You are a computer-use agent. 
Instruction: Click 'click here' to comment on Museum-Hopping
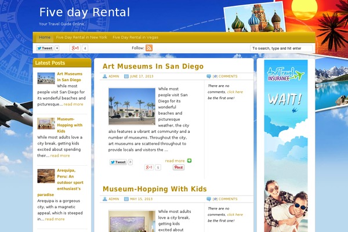(235, 215)
